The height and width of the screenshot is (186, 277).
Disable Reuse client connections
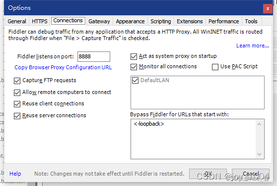click(17, 104)
